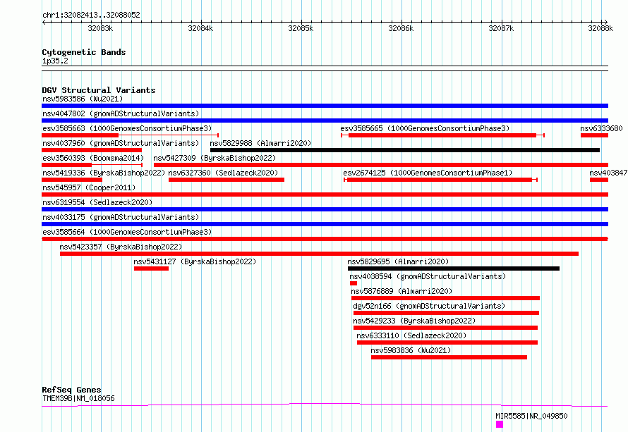This screenshot has height=432, width=628.
Task: Select the 1p35.2 band label
Action: click(55, 61)
